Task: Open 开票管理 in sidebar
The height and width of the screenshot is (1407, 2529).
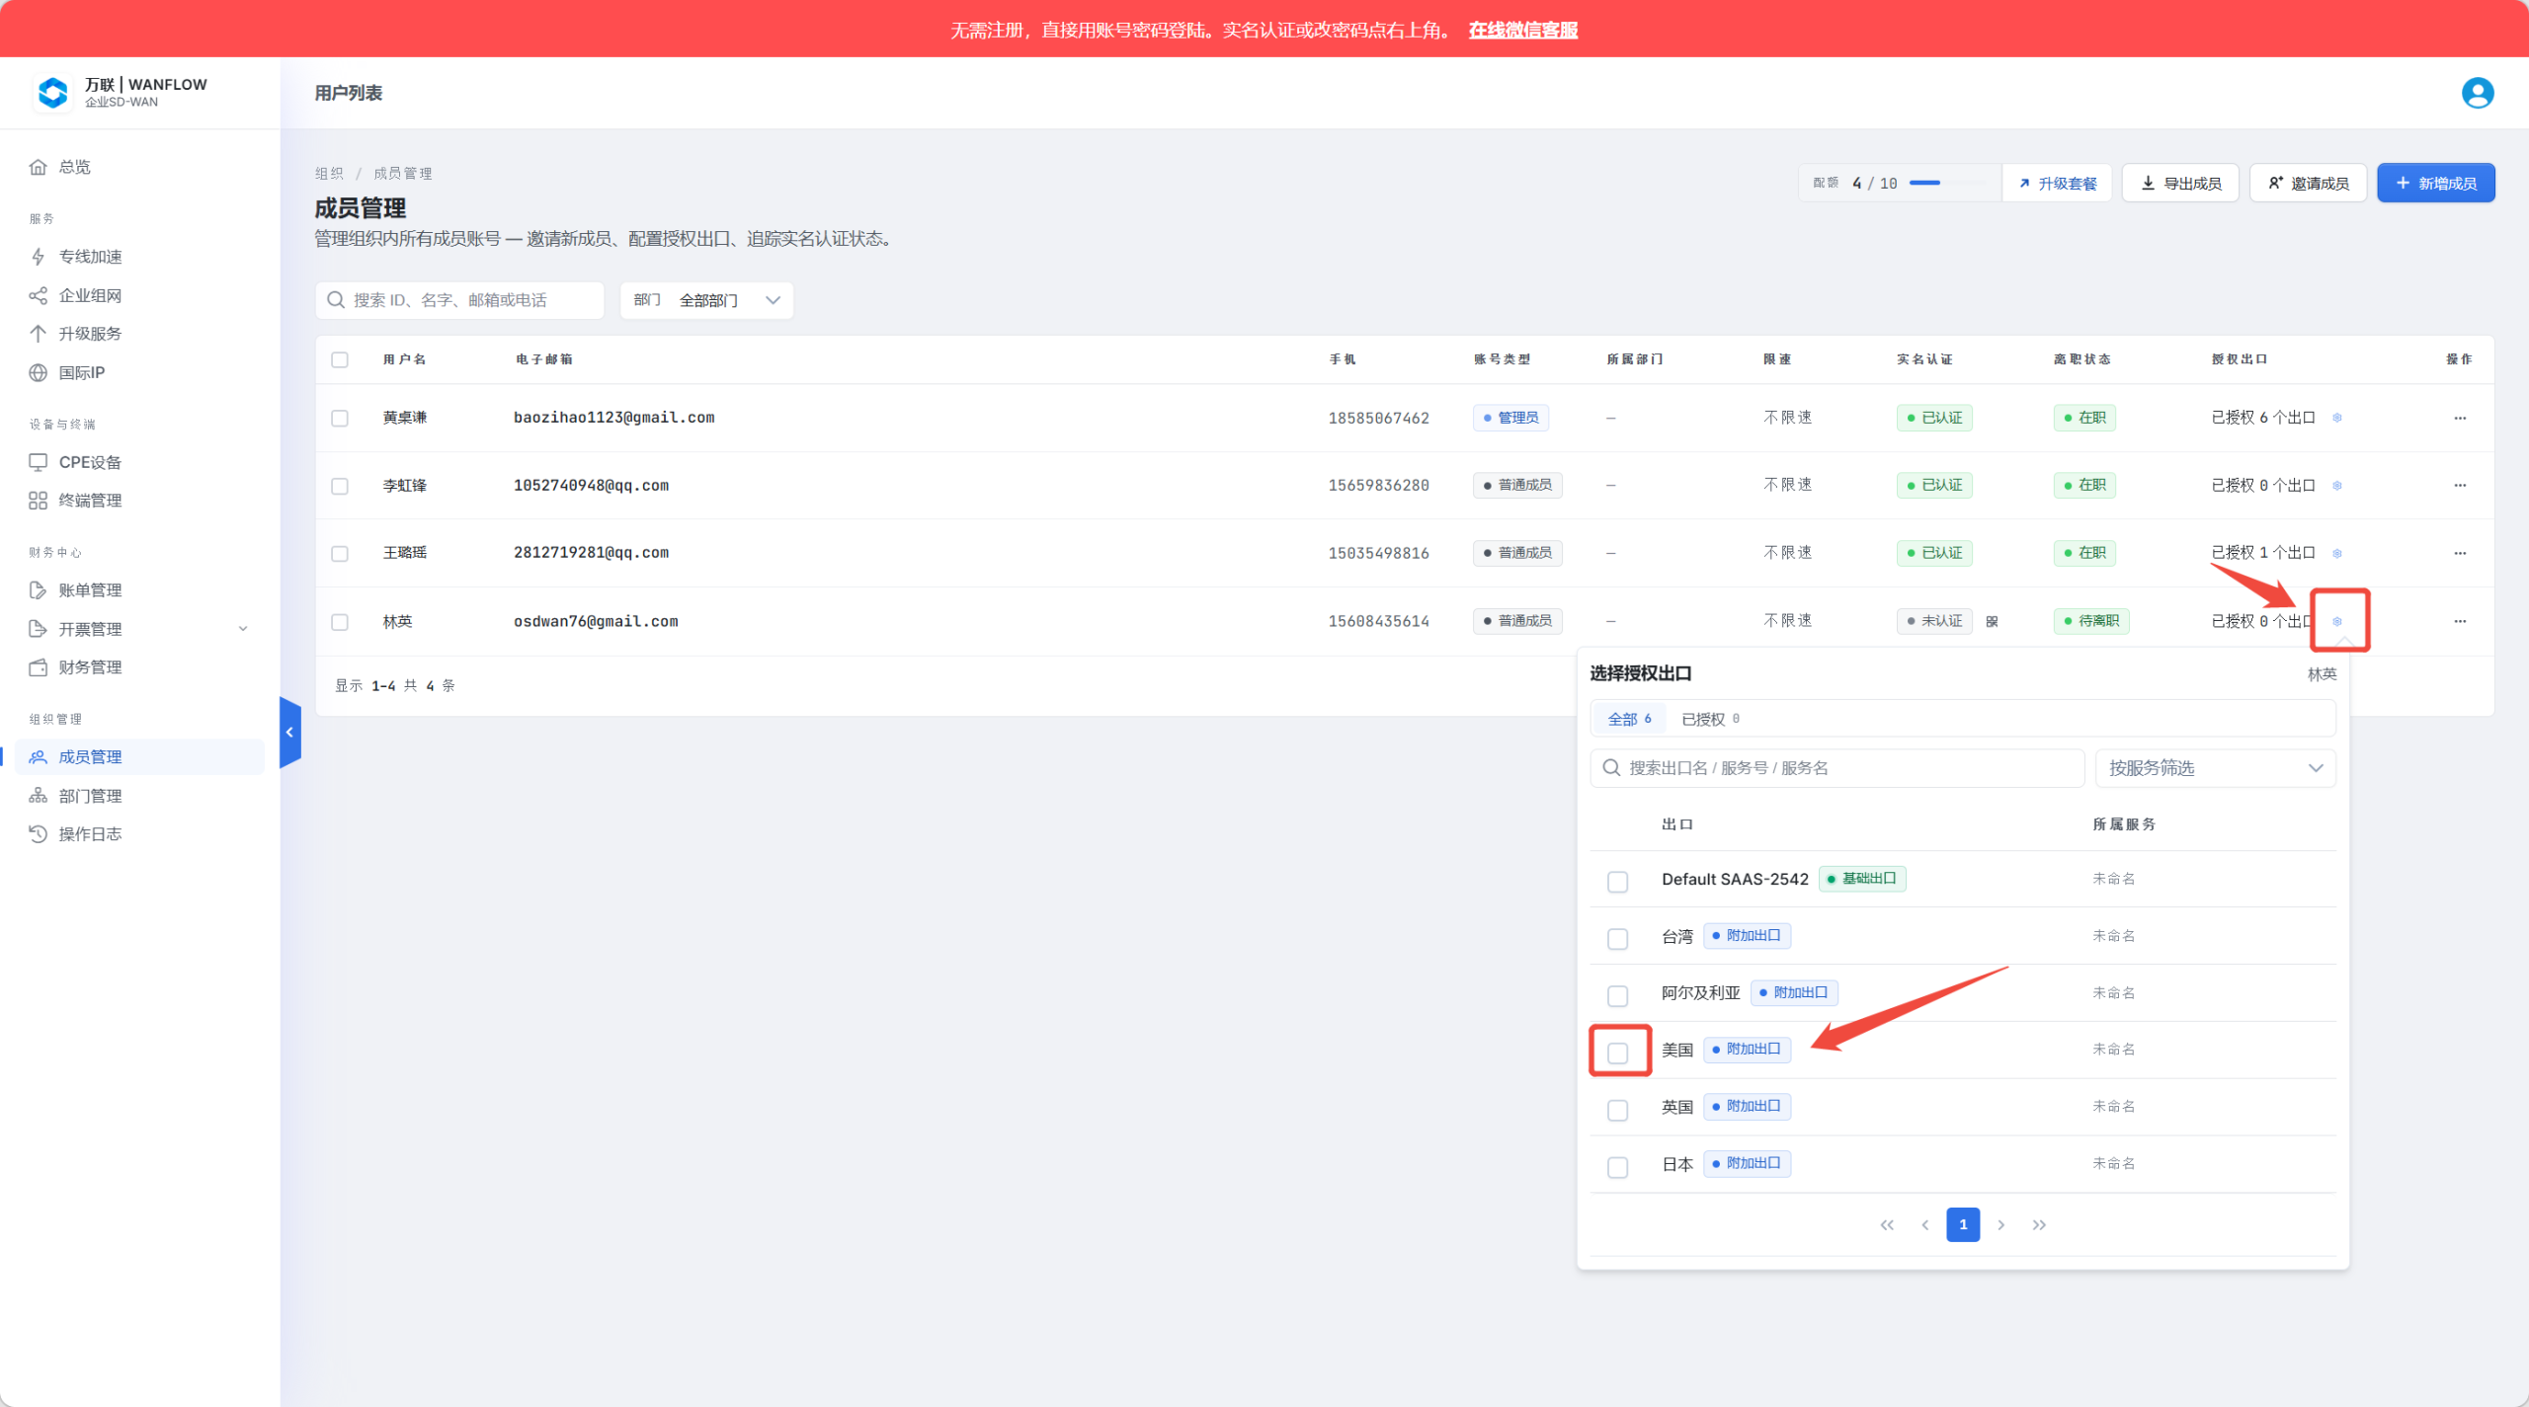Action: (139, 629)
